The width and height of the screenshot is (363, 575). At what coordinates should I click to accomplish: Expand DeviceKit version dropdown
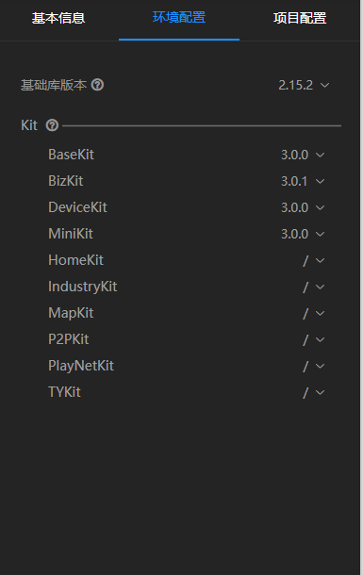pyautogui.click(x=303, y=207)
